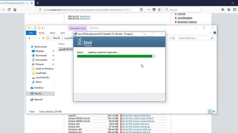Expand address bar history dropdown

click(x=170, y=38)
